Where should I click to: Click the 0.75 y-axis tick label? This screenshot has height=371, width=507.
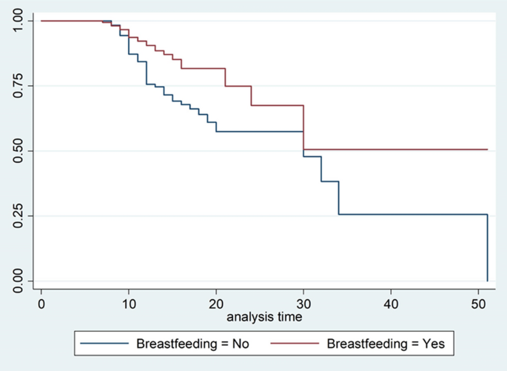click(20, 86)
